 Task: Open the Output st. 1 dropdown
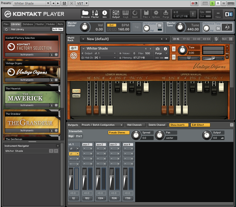pyautogui.click(x=99, y=53)
